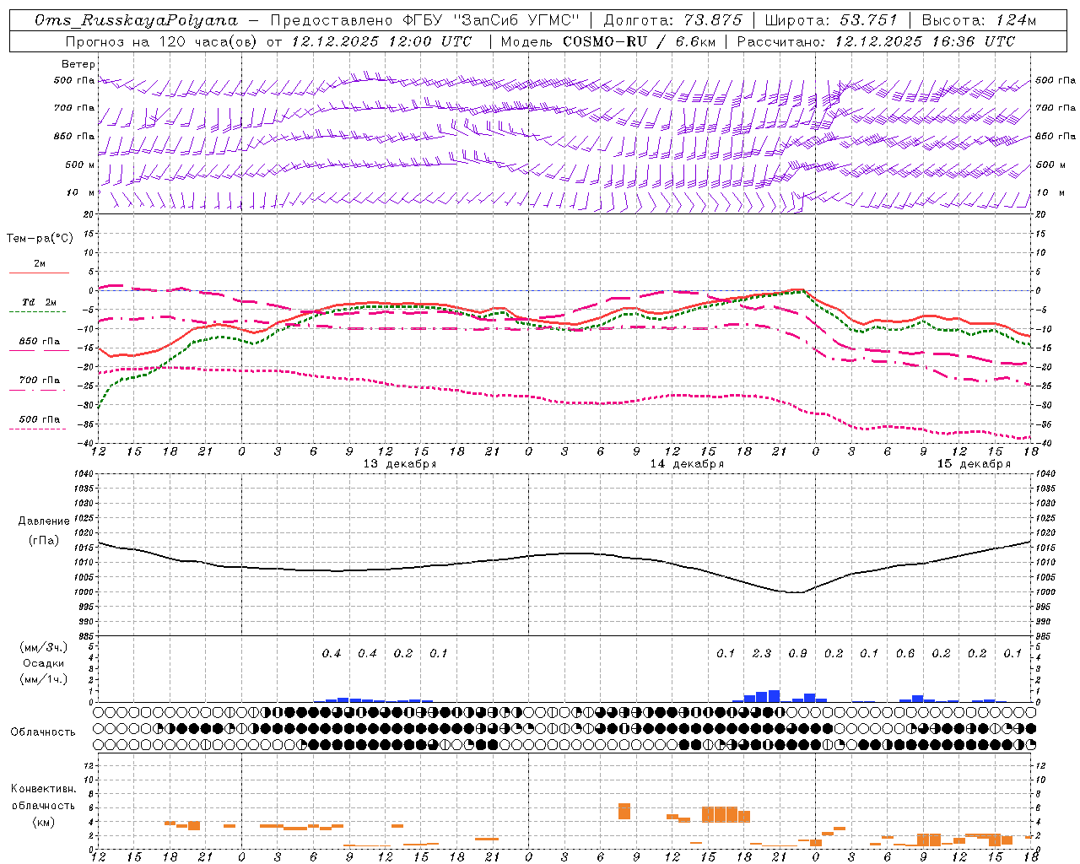This screenshot has width=1080, height=864.
Task: Click the 2м temperature legend label
Action: (40, 264)
